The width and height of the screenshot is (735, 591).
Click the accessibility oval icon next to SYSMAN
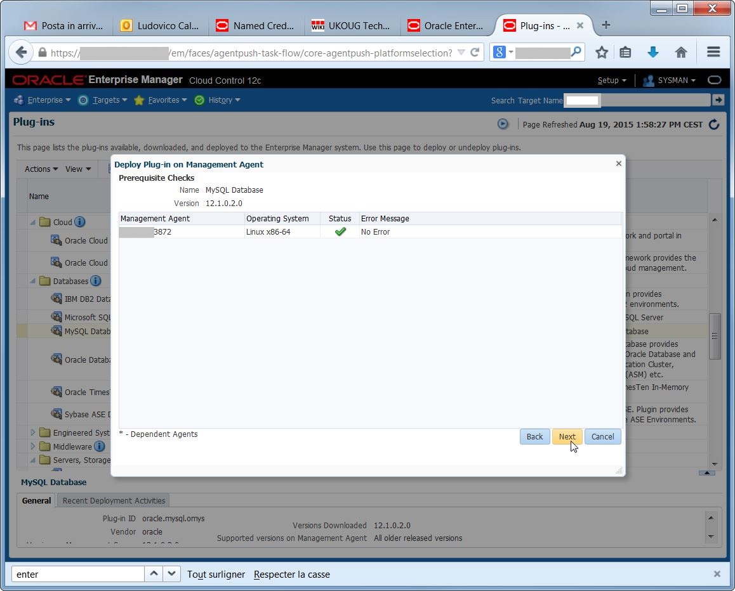[x=714, y=80]
